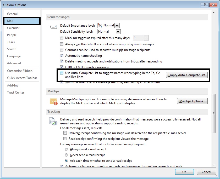Select Always send a read receipt

click(x=66, y=149)
